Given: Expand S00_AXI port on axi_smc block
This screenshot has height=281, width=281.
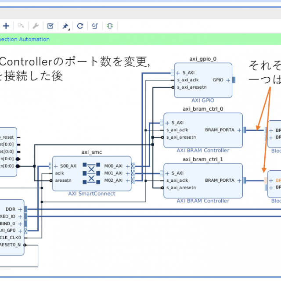Looking at the screenshot, I should click(56, 166).
